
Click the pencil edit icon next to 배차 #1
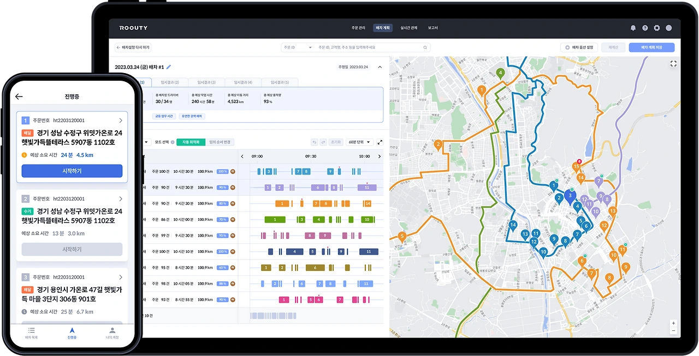tap(169, 67)
